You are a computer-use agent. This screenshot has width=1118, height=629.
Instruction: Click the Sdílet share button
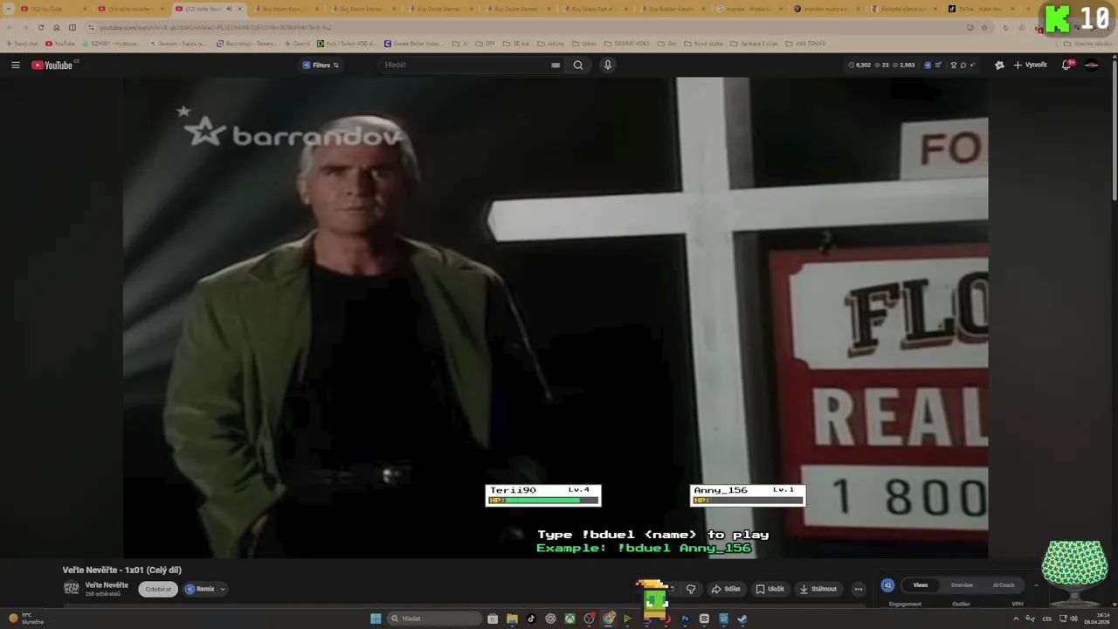[726, 589]
